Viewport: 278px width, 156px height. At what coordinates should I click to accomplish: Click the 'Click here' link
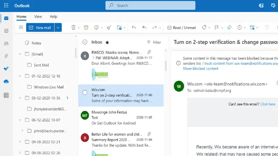click(268, 104)
